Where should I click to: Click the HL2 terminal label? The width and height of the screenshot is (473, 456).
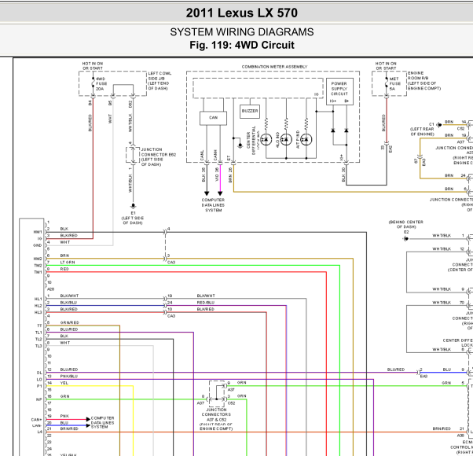tap(38, 306)
